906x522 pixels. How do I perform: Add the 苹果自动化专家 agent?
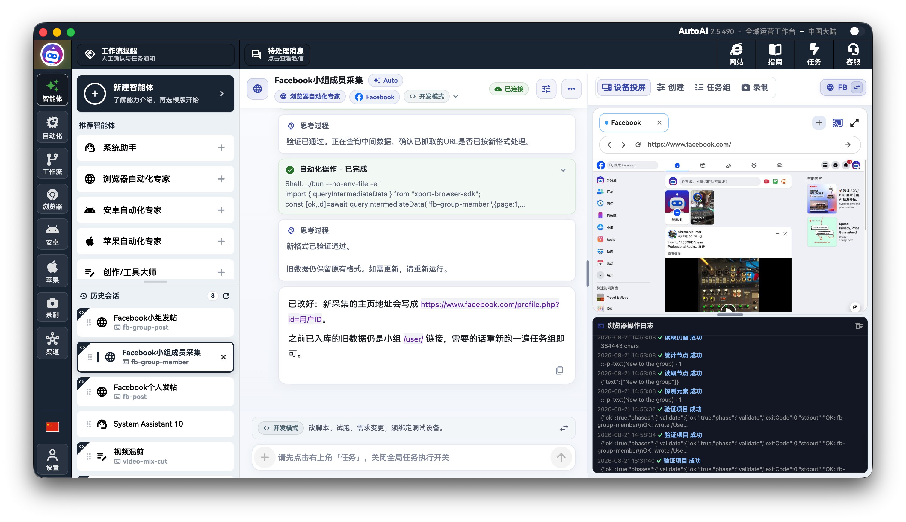(x=221, y=241)
